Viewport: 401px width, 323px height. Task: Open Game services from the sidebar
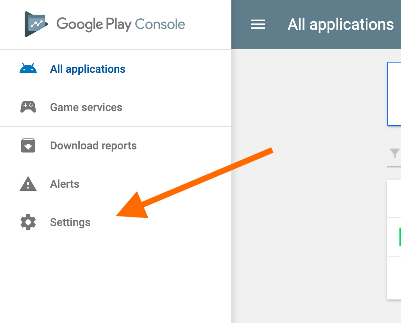click(86, 107)
